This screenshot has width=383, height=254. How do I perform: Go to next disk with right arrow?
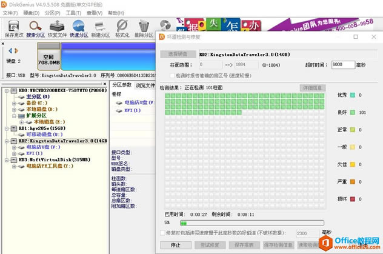16,51
